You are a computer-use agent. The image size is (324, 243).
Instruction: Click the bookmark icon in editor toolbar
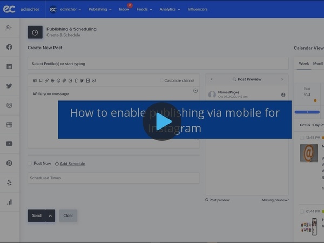tap(40, 80)
